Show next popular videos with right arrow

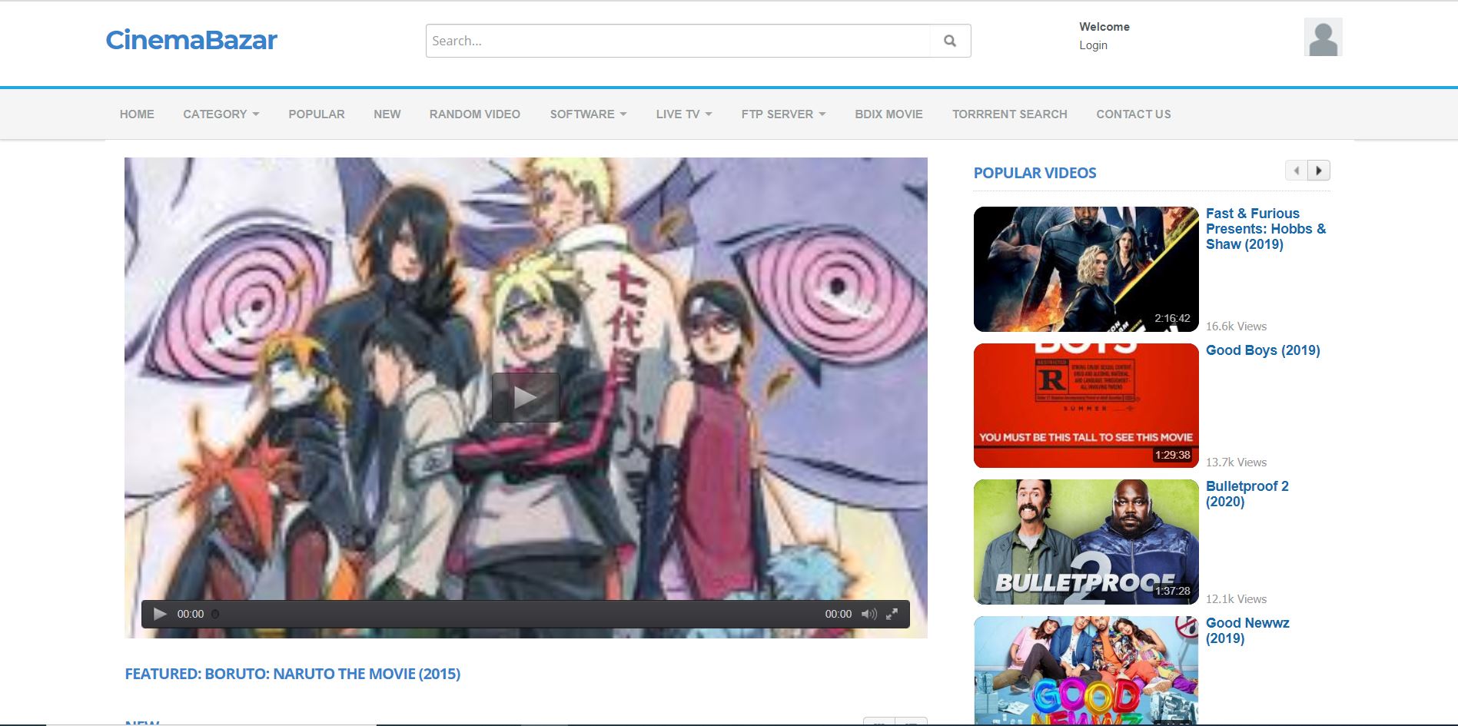pyautogui.click(x=1319, y=171)
